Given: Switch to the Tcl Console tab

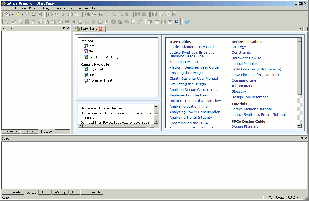Looking at the screenshot, I should coord(12,192).
